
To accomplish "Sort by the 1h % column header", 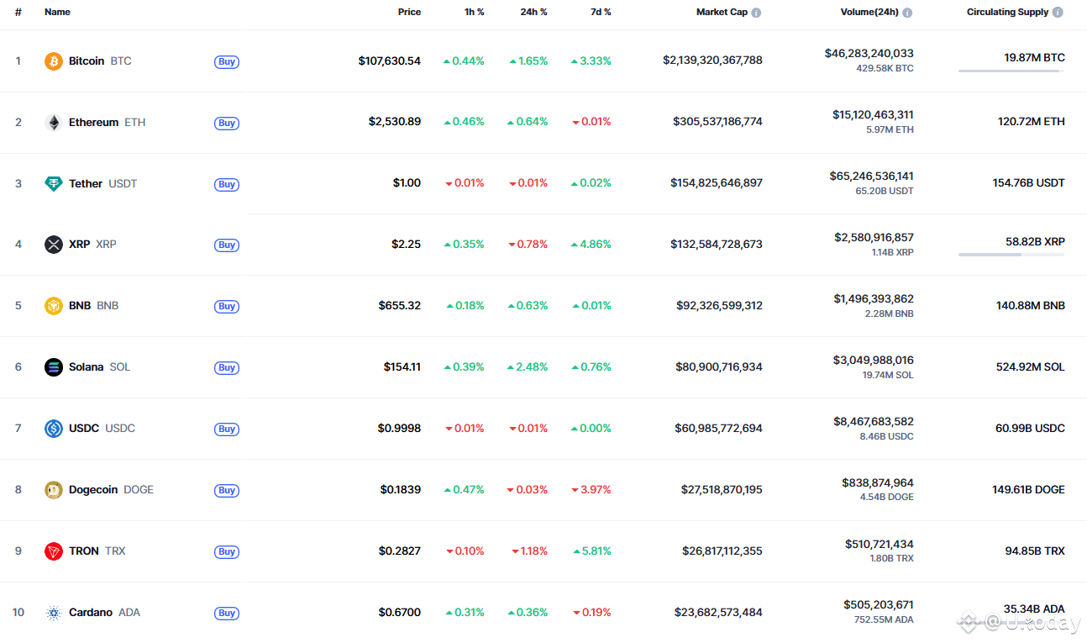I will pos(473,13).
